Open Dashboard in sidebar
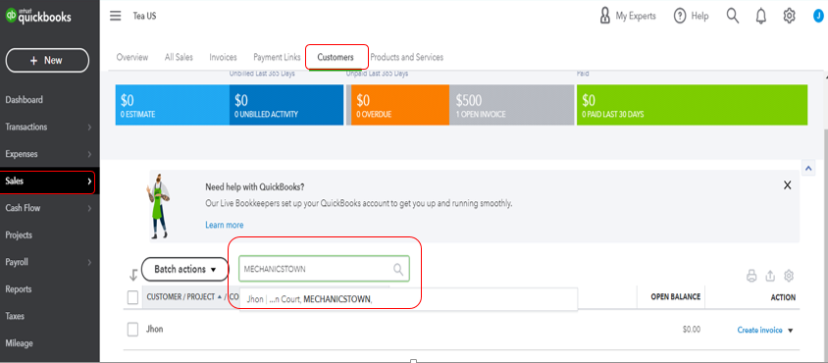Image resolution: width=828 pixels, height=363 pixels. (25, 100)
